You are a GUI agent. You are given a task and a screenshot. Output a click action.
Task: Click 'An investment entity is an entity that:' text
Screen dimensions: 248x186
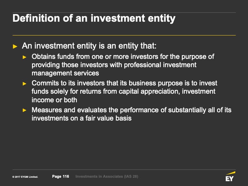[x=89, y=46]
